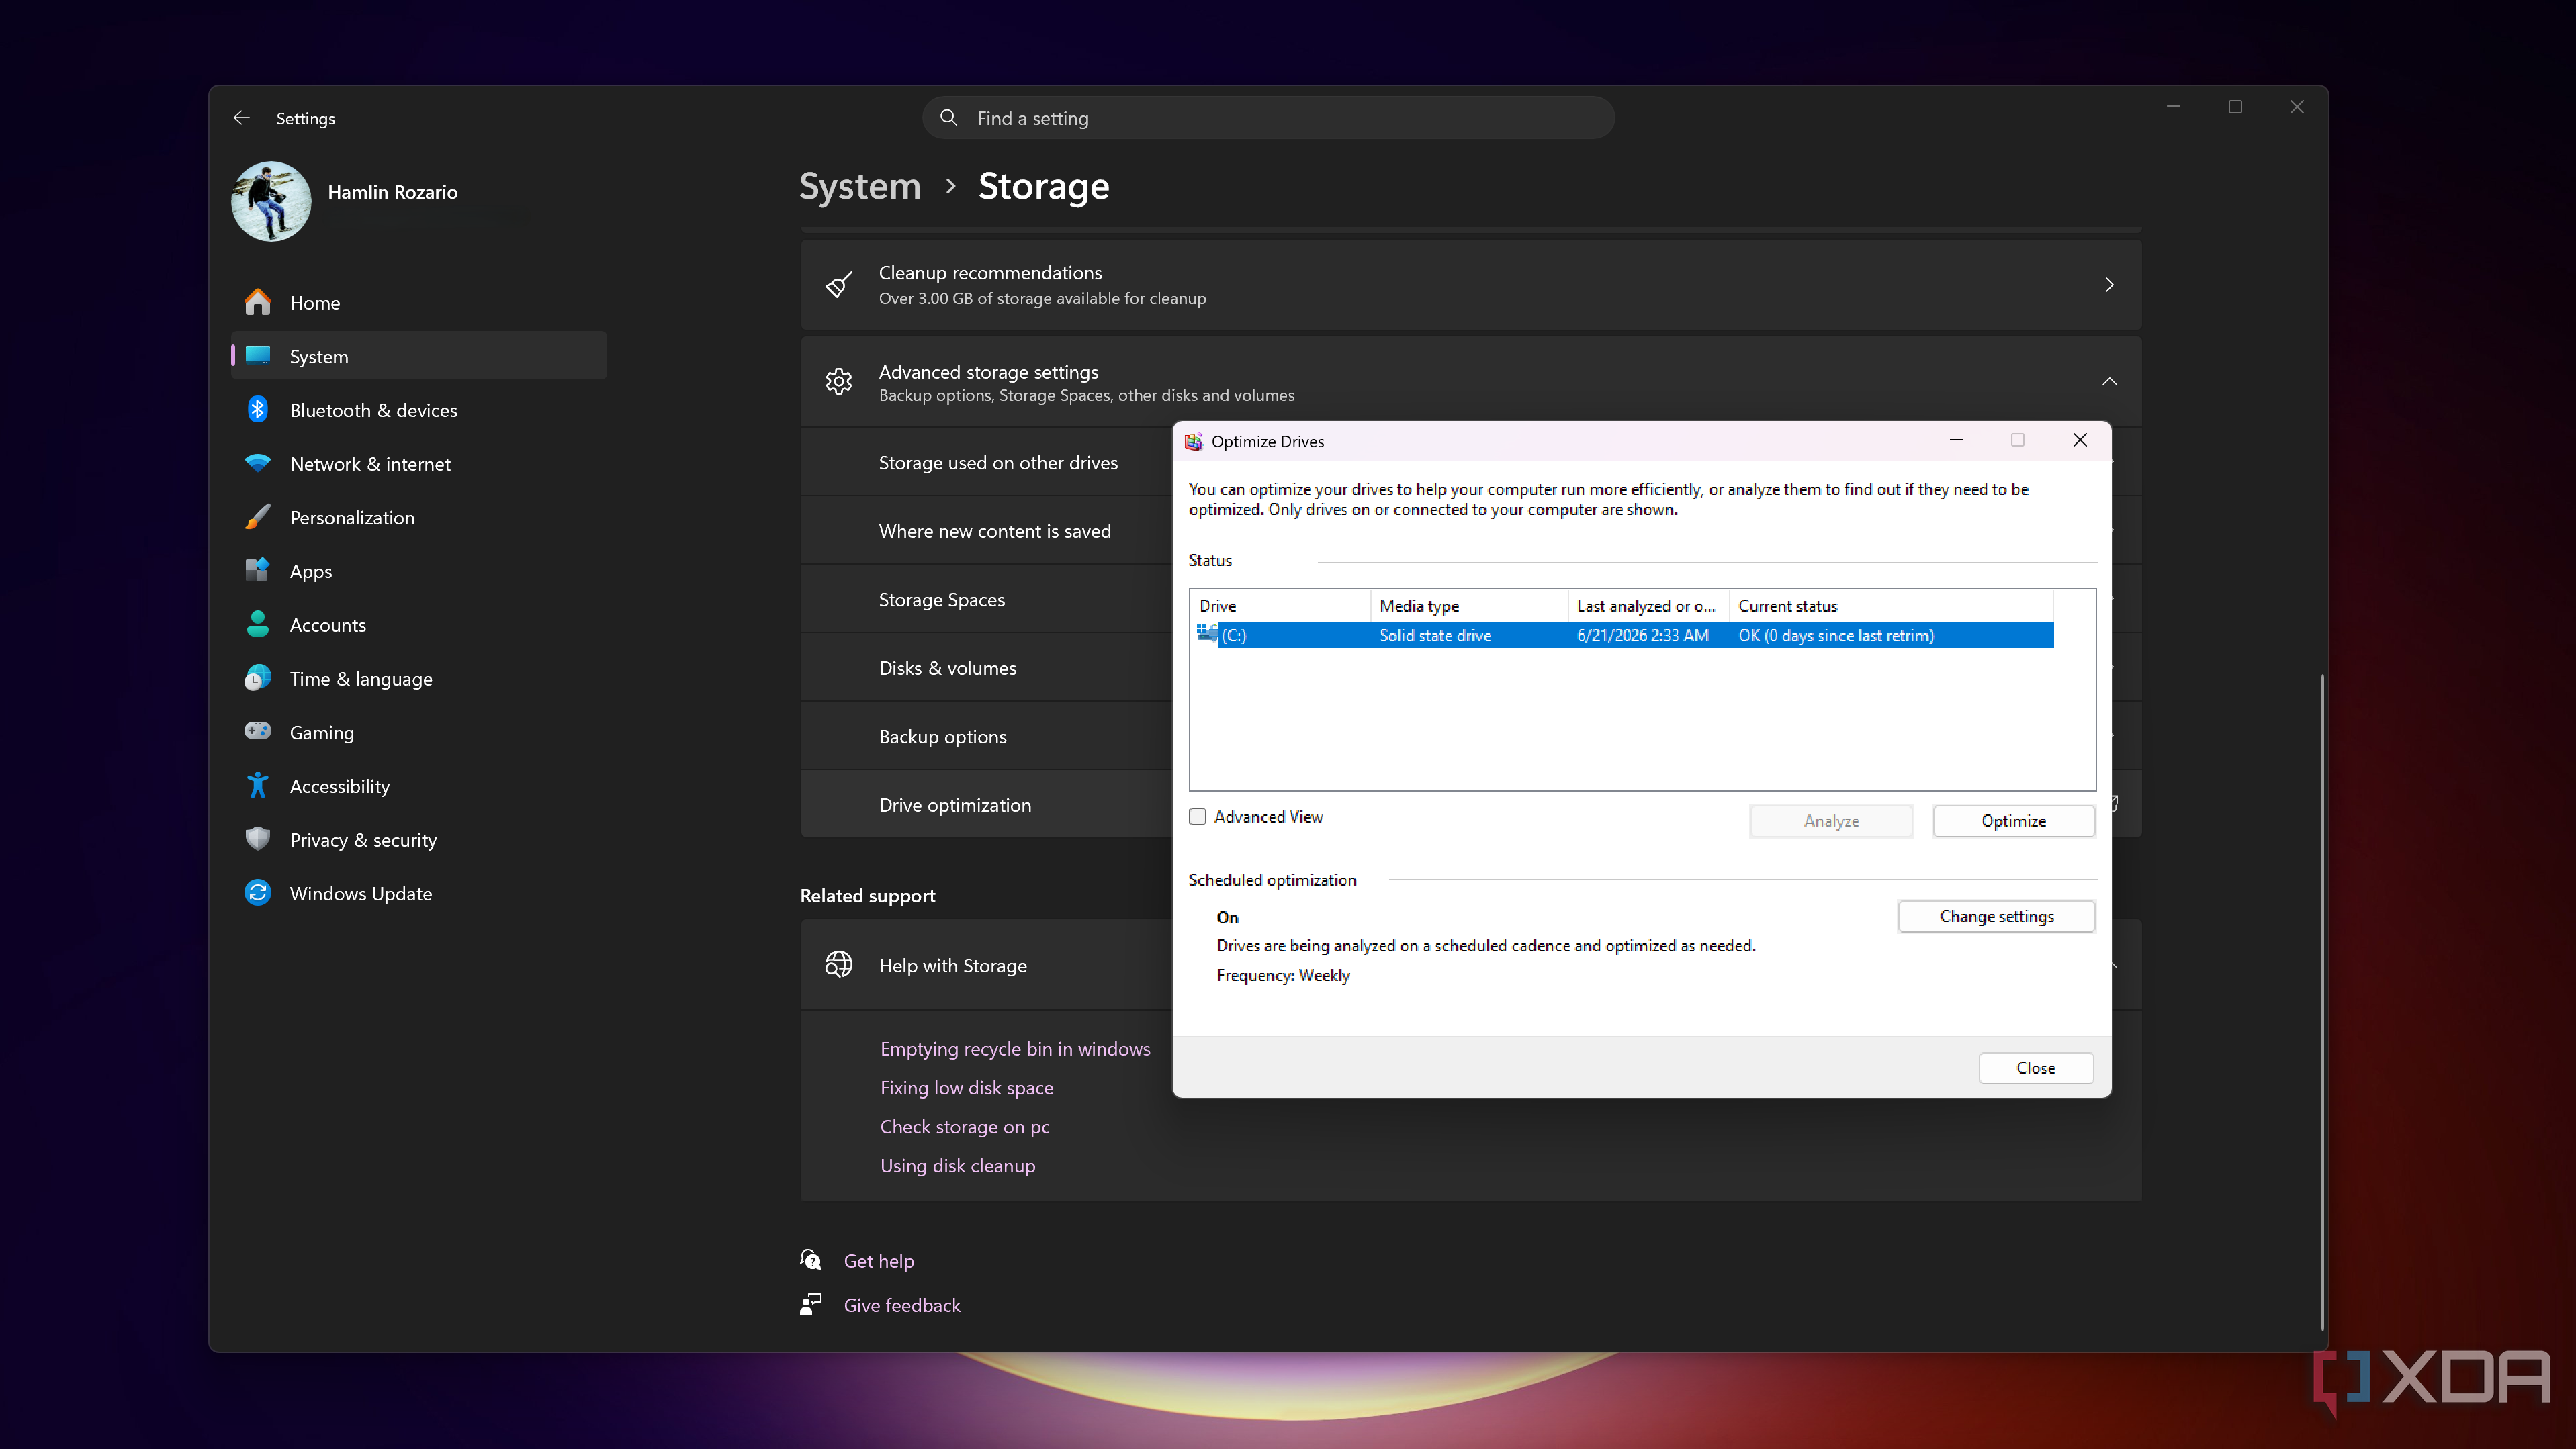Open Fixing low disk space link
2576x1449 pixels.
click(966, 1087)
